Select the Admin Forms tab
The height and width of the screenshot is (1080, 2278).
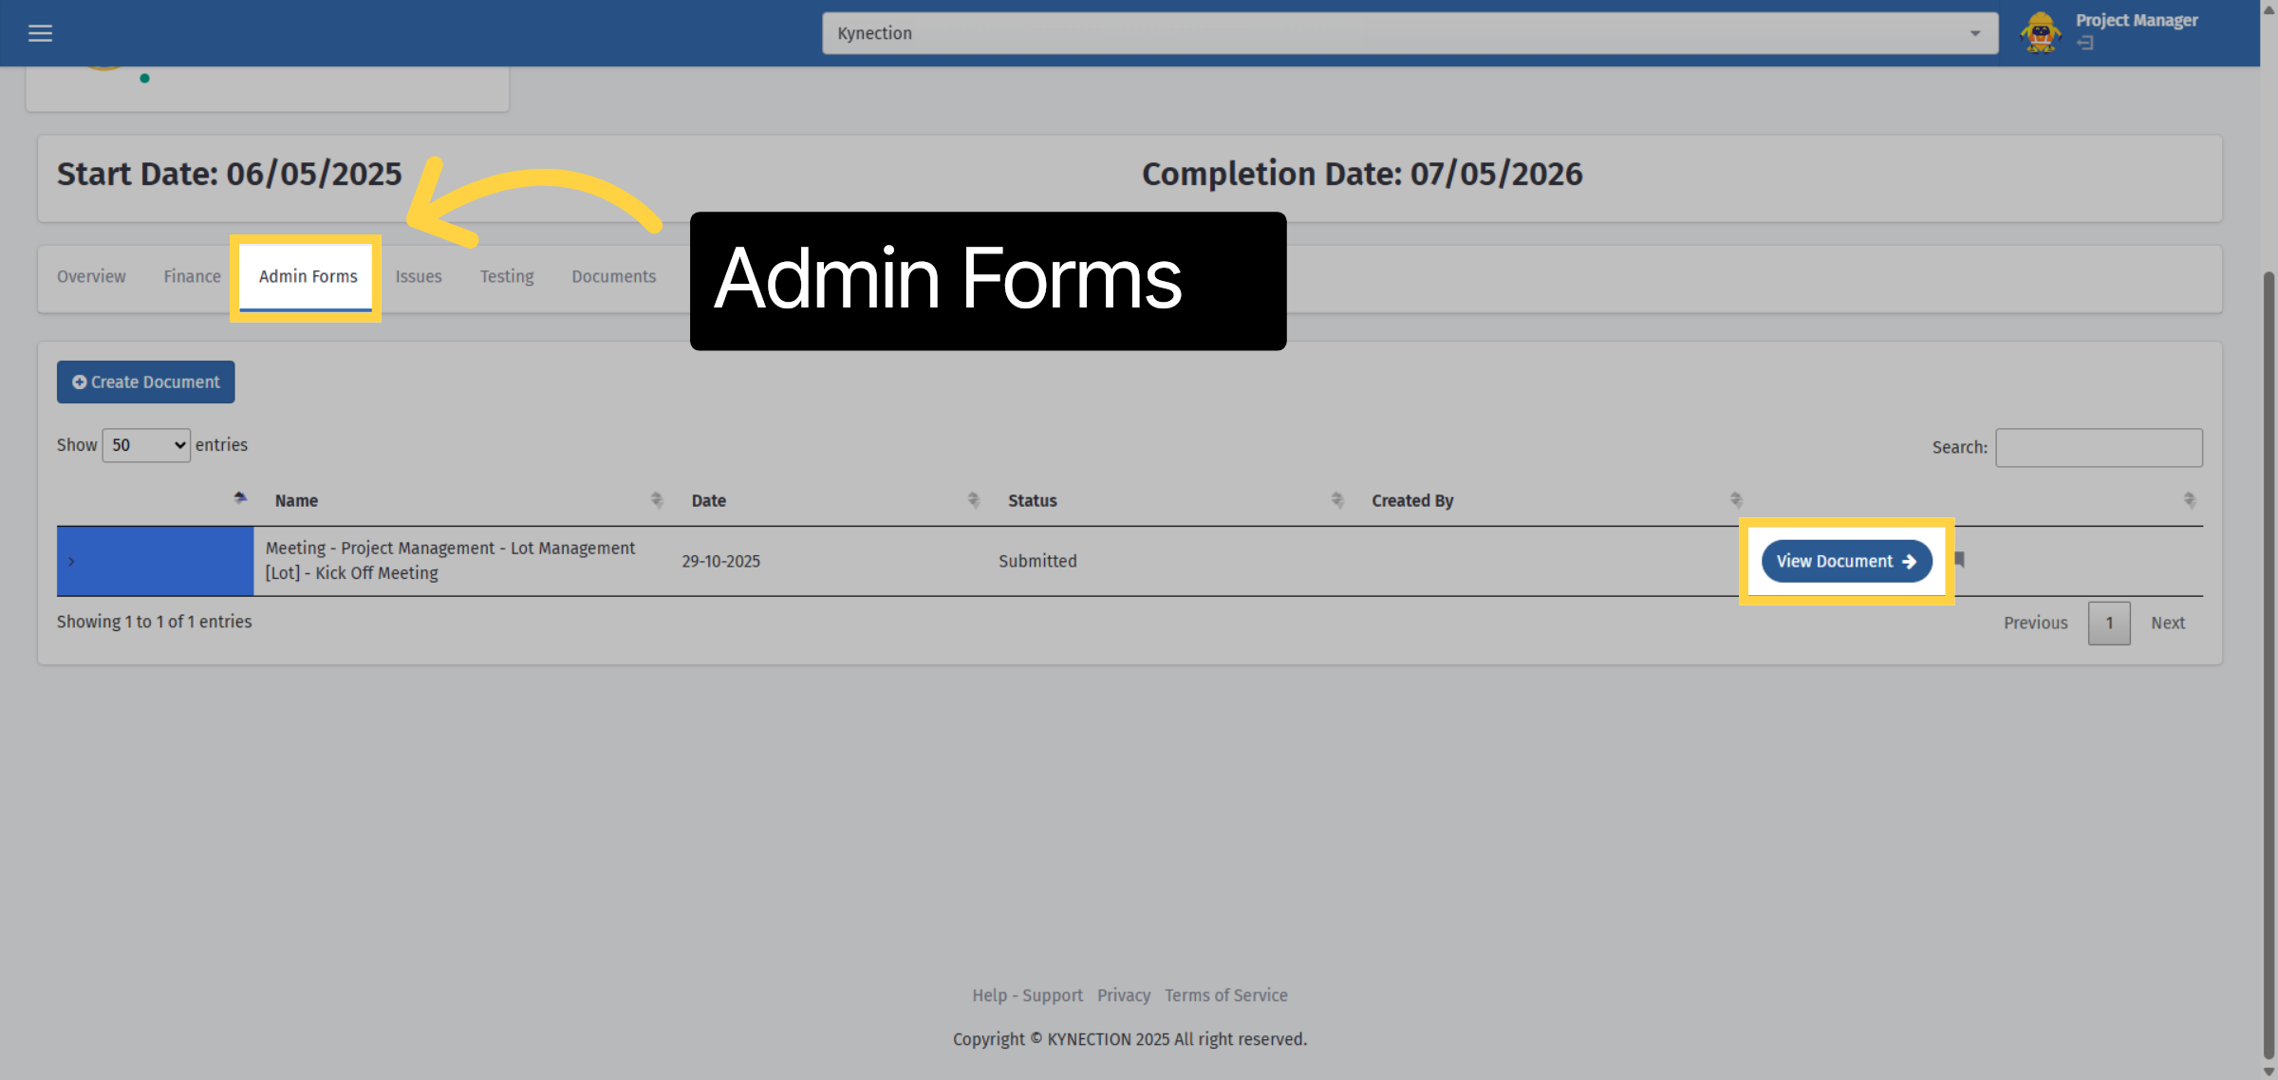(x=308, y=276)
